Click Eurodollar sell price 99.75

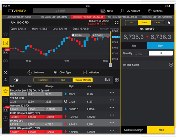[x=18, y=94]
